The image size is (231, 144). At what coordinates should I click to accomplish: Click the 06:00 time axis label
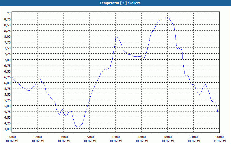[x=64, y=137]
